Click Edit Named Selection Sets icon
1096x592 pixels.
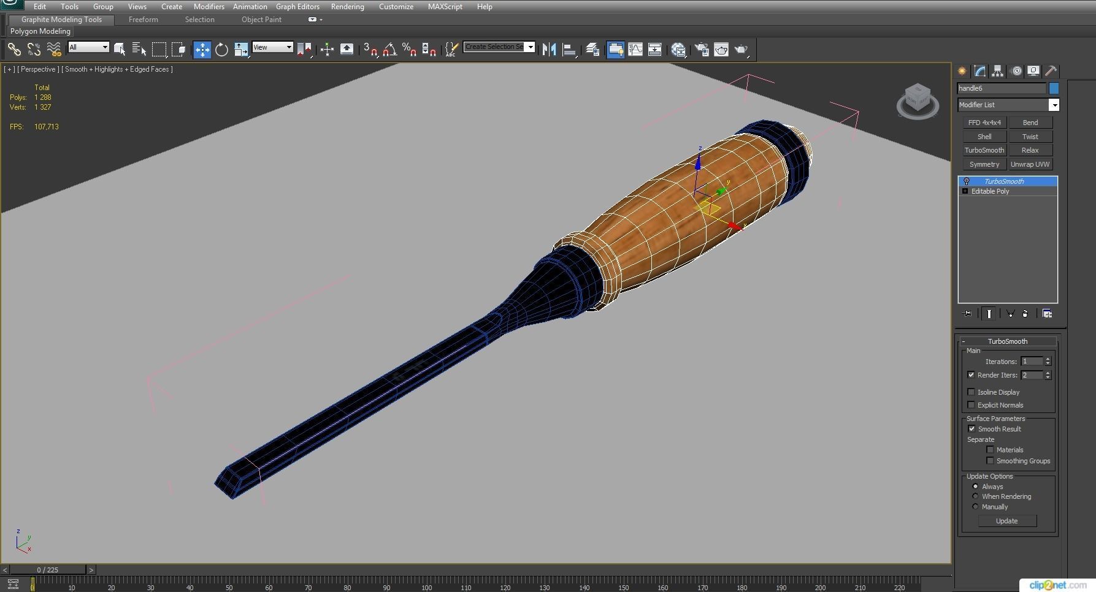451,50
